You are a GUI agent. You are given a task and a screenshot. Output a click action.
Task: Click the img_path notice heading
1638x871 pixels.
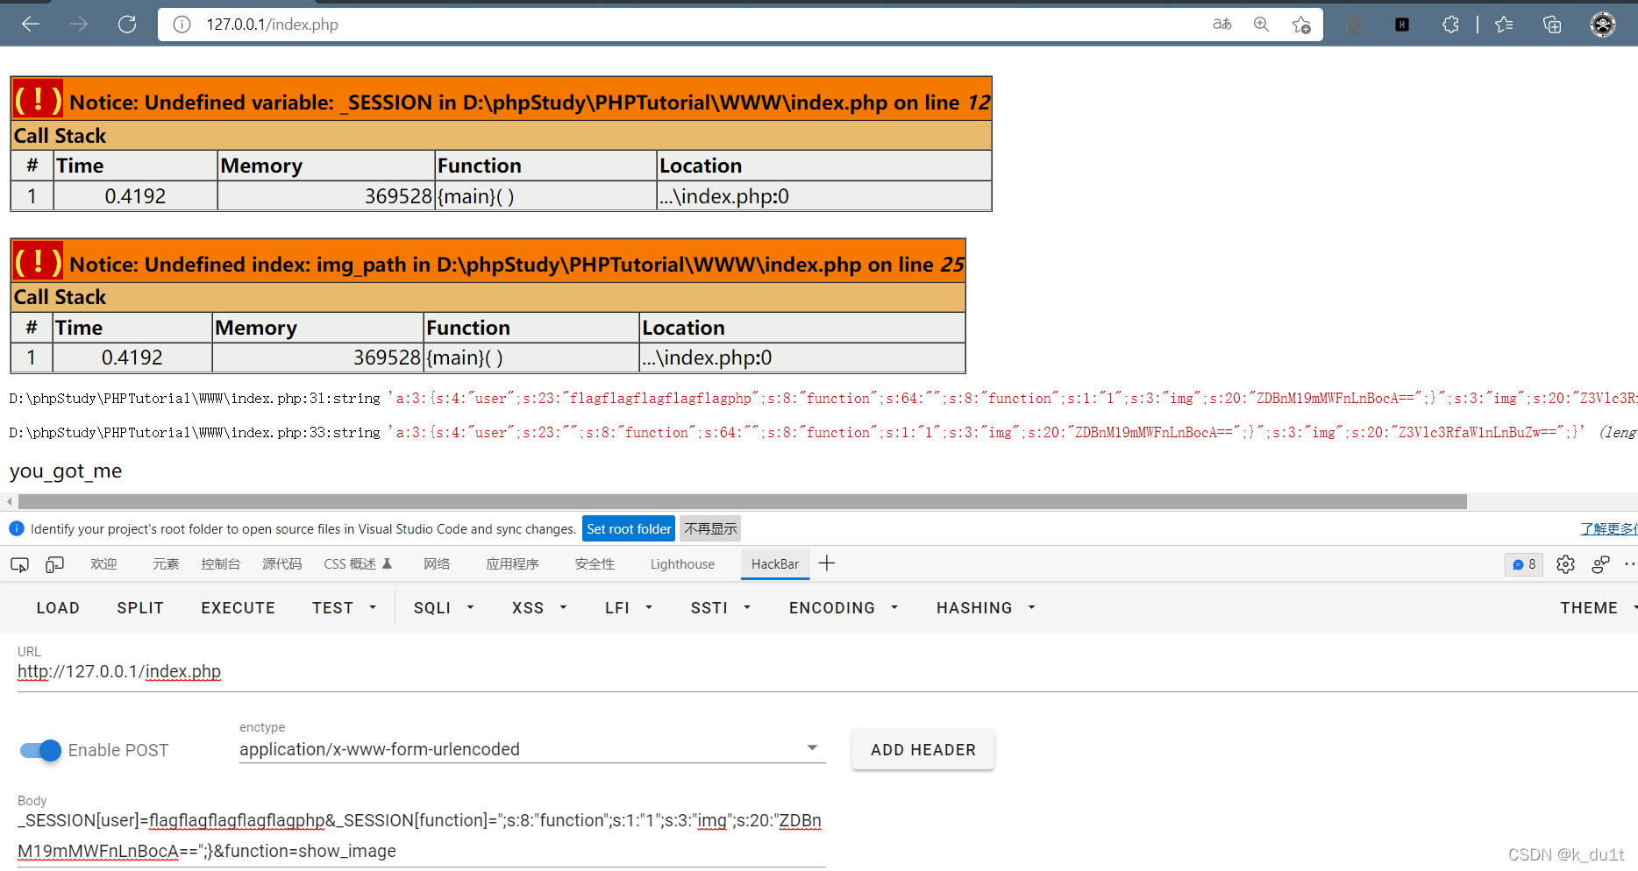[x=488, y=260]
